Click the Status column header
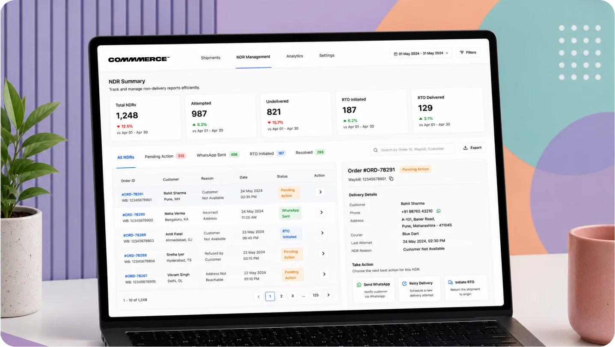Screen dimensions: 615x347 tap(282, 176)
